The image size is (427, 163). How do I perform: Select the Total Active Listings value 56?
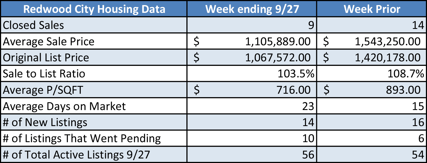coord(252,154)
